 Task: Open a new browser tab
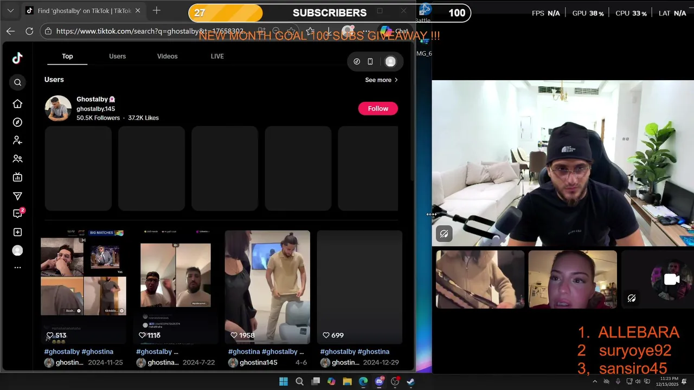(156, 10)
